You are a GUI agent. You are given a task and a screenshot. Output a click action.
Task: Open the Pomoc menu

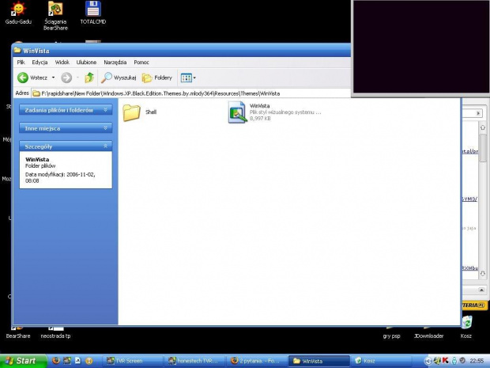click(x=141, y=63)
